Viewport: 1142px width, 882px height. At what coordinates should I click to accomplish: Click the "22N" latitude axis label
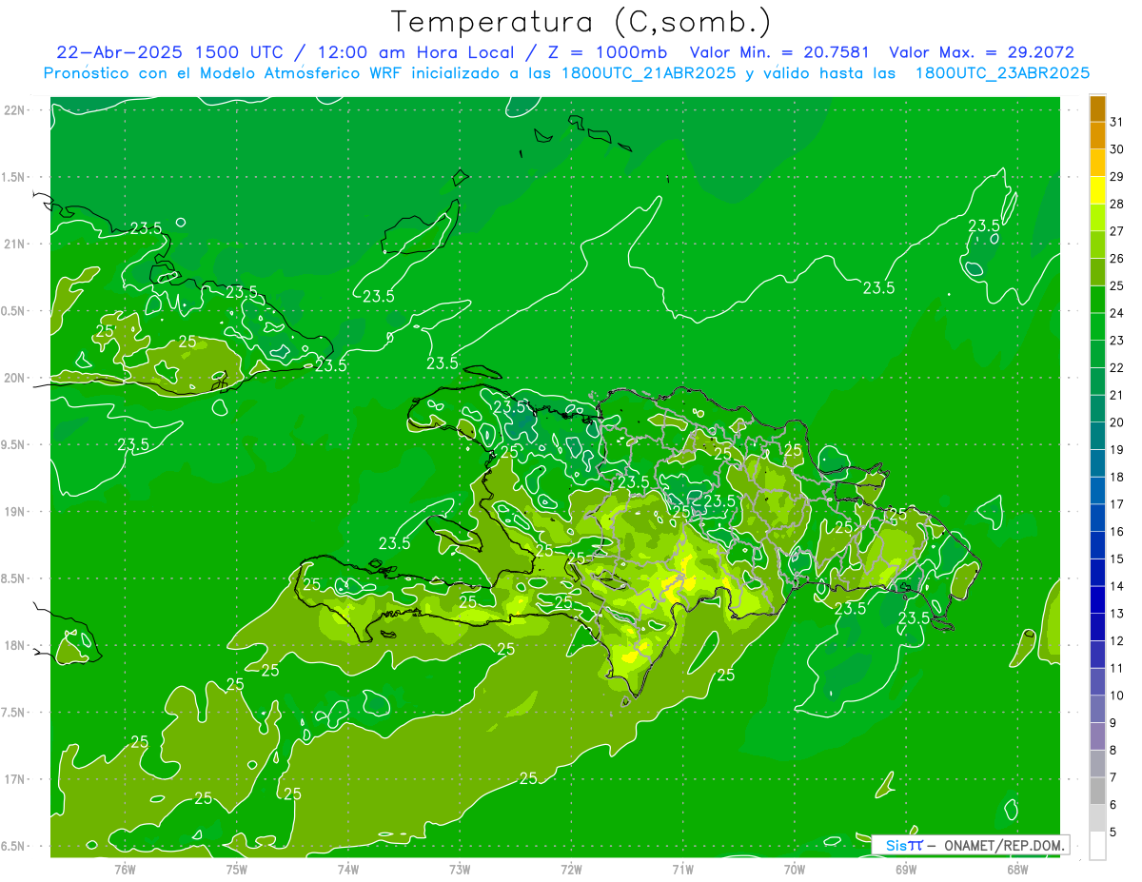tap(13, 109)
